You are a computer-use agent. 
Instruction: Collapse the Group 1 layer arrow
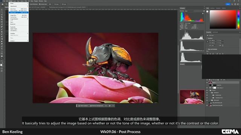(x=209, y=90)
